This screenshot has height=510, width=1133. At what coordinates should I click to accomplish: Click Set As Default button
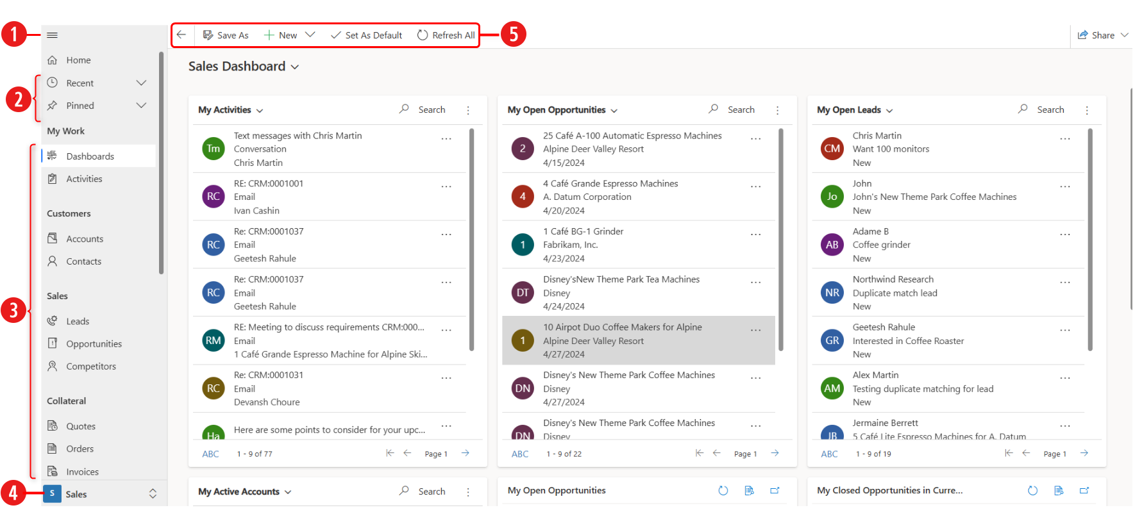pyautogui.click(x=366, y=35)
